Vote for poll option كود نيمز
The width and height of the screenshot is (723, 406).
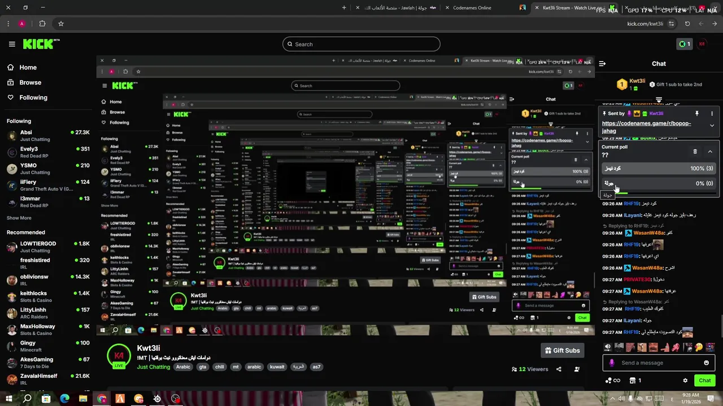659,168
